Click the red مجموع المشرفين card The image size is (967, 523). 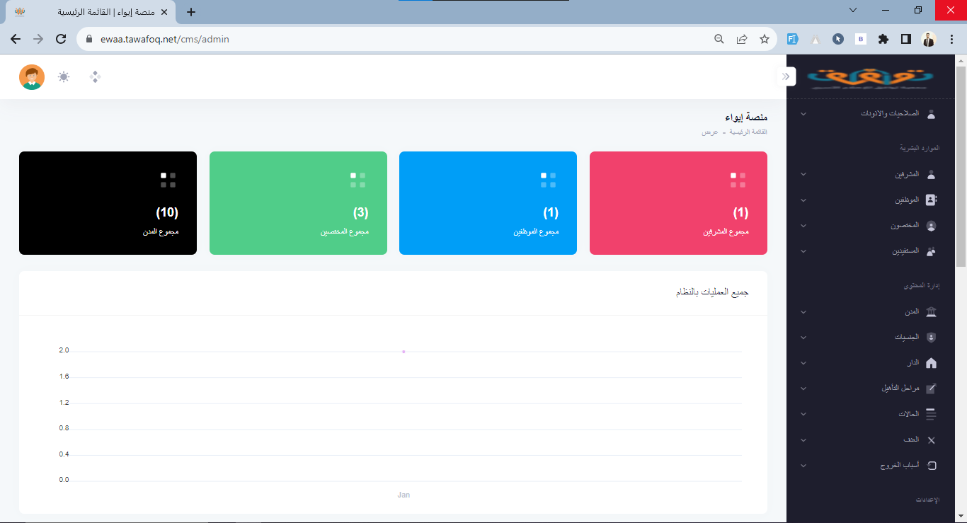(x=677, y=203)
